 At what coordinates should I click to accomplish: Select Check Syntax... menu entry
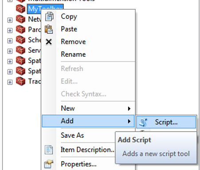[88, 94]
